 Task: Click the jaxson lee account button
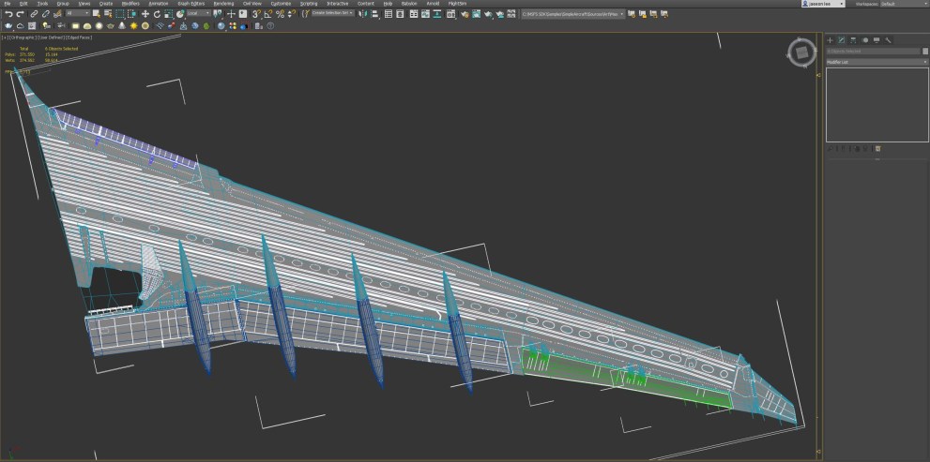822,4
